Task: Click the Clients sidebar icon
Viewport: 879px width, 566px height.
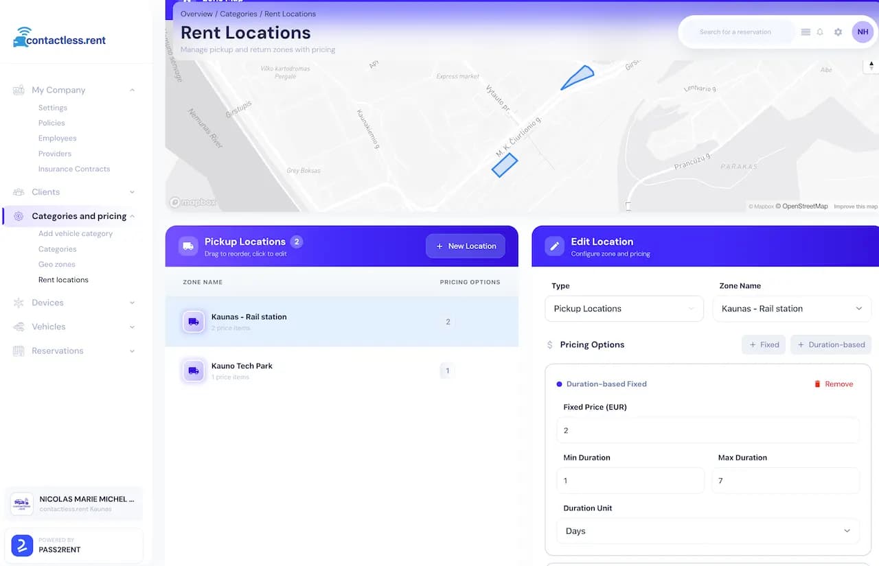Action: (17, 192)
